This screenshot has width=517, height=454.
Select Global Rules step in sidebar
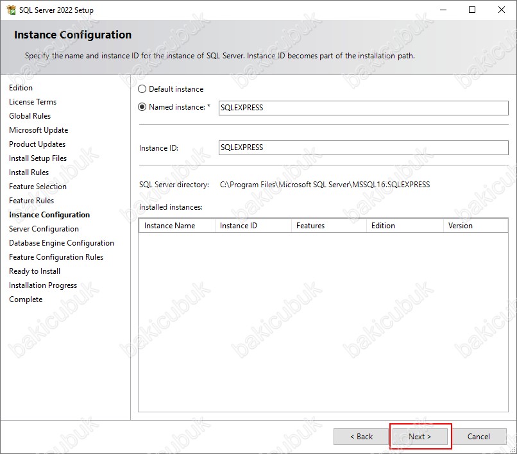[x=30, y=116]
